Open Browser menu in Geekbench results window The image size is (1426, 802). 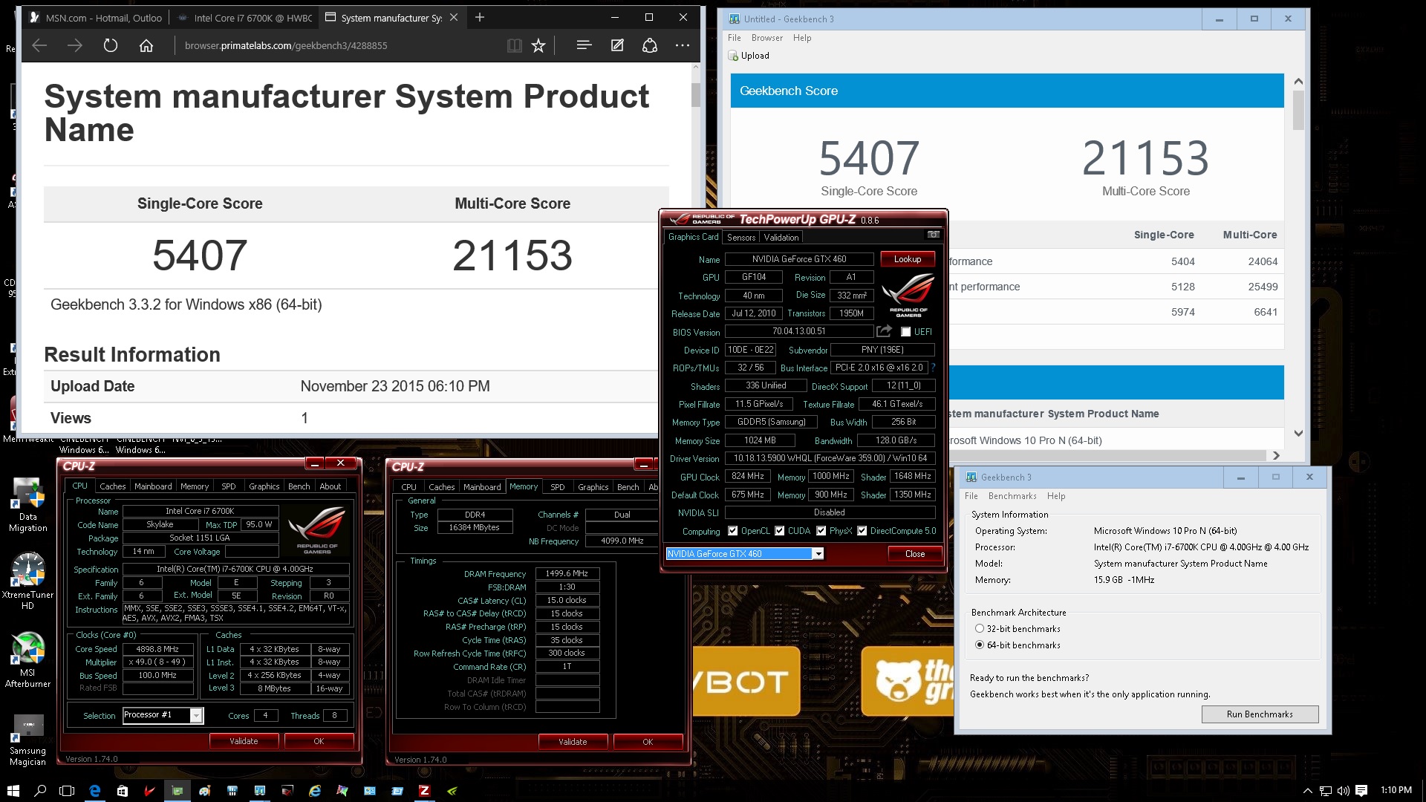[x=767, y=38]
